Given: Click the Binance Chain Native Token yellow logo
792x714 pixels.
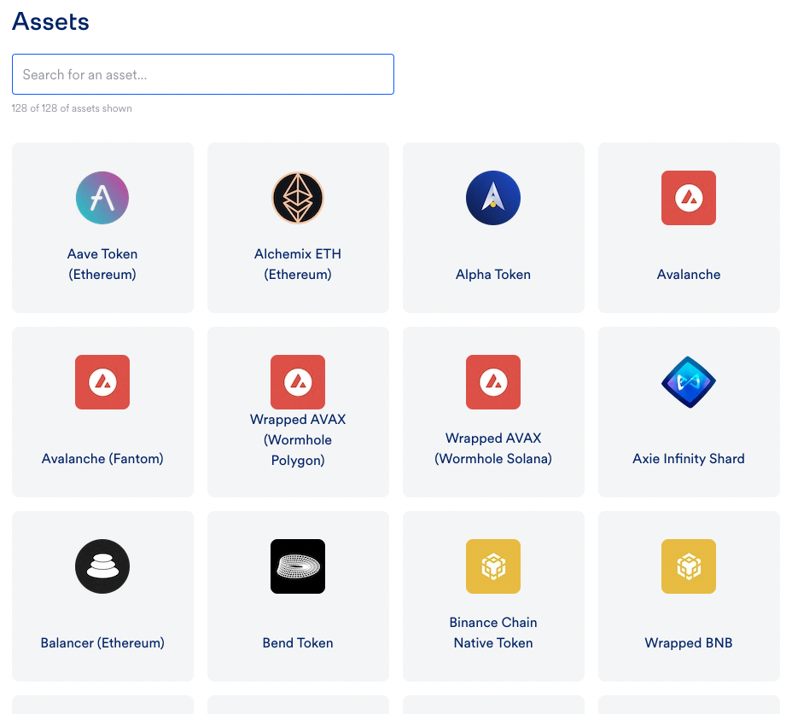Looking at the screenshot, I should 493,566.
